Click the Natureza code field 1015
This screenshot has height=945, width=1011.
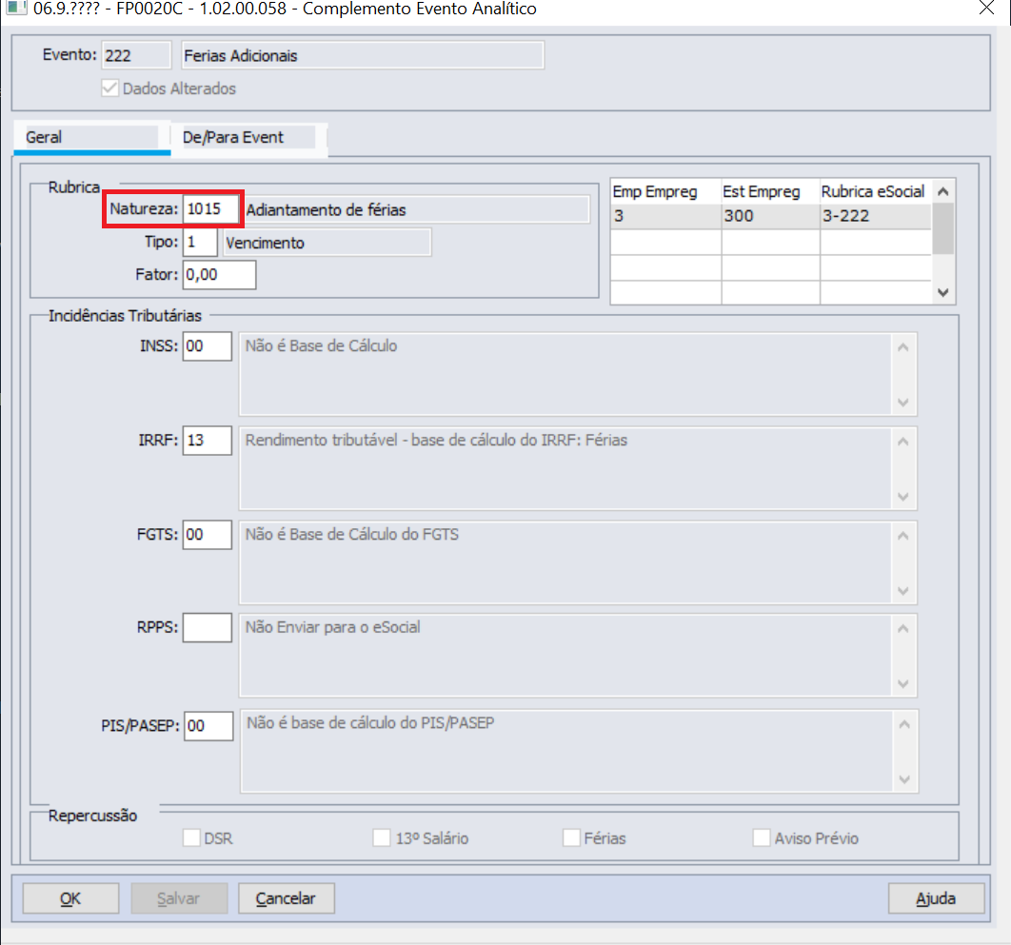(x=211, y=208)
